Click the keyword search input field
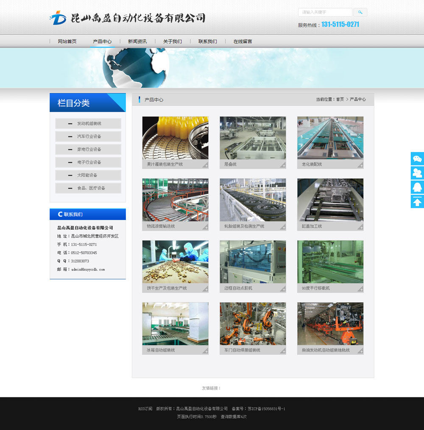The height and width of the screenshot is (430, 424). (325, 12)
